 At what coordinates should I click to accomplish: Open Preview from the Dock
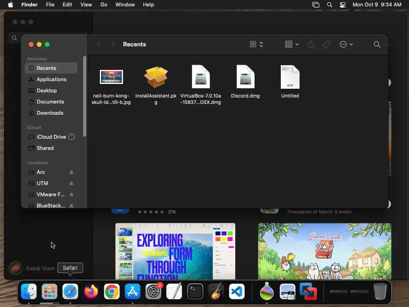(x=288, y=291)
